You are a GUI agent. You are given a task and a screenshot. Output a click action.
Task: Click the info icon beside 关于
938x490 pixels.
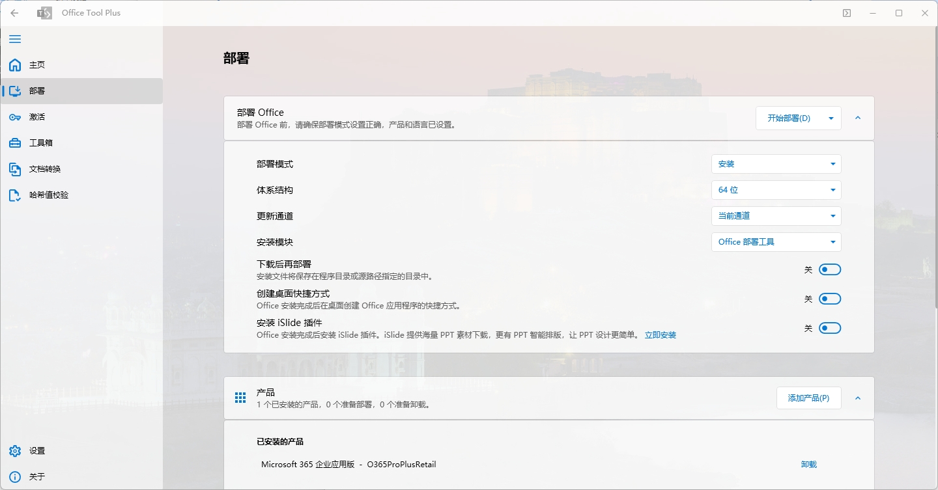[15, 477]
